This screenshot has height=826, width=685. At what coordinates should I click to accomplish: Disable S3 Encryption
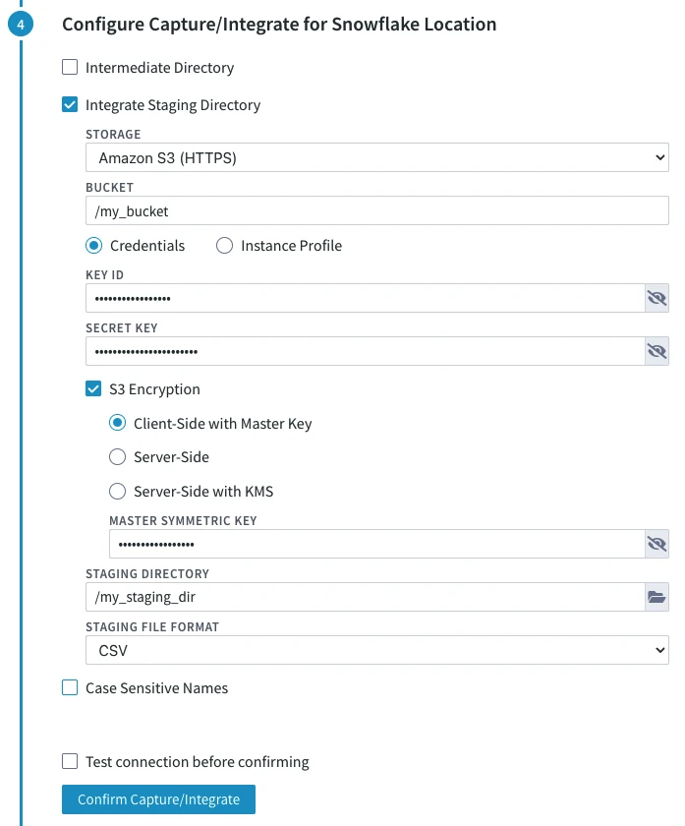pos(93,388)
